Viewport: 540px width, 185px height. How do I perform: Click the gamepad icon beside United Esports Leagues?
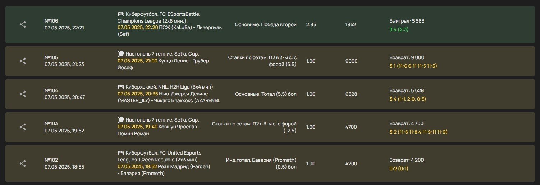tap(121, 153)
